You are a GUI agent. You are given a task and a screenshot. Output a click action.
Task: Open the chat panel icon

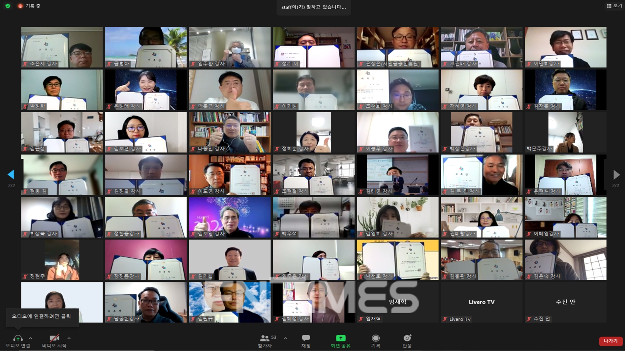pos(306,338)
